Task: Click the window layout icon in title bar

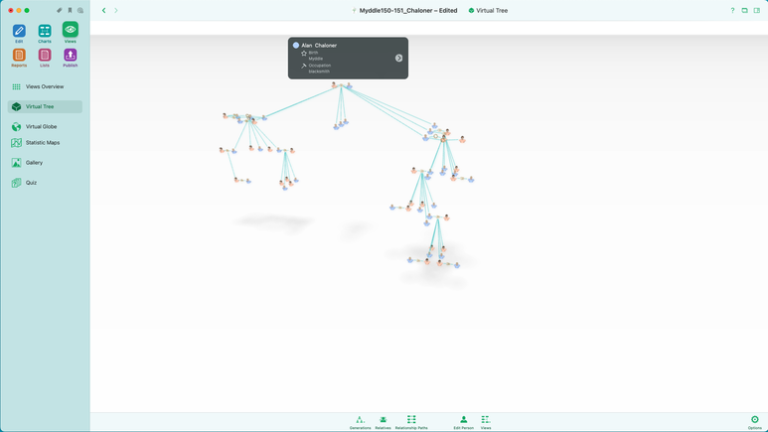Action: (744, 10)
